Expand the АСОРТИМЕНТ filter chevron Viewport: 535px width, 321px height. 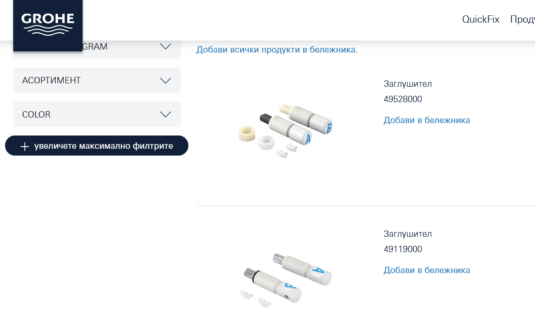point(165,80)
